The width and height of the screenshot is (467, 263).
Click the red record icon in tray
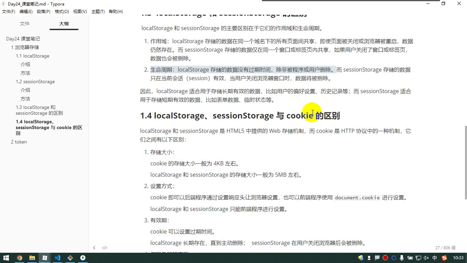pyautogui.click(x=386, y=258)
